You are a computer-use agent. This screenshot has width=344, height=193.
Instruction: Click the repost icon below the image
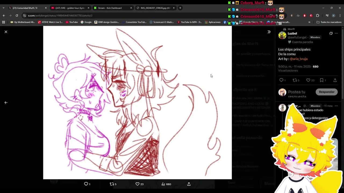(112, 184)
